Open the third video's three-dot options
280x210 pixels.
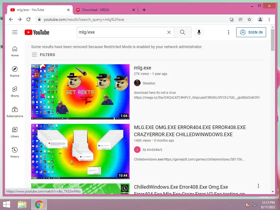258,186
